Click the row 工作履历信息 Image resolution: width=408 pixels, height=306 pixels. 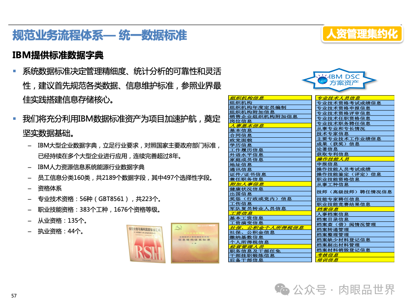click(x=270, y=150)
